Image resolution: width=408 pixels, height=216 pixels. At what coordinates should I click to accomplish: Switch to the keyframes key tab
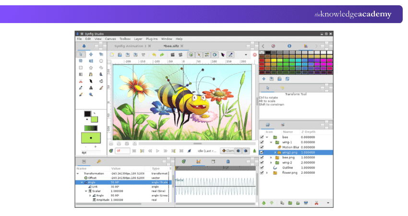[98, 162]
